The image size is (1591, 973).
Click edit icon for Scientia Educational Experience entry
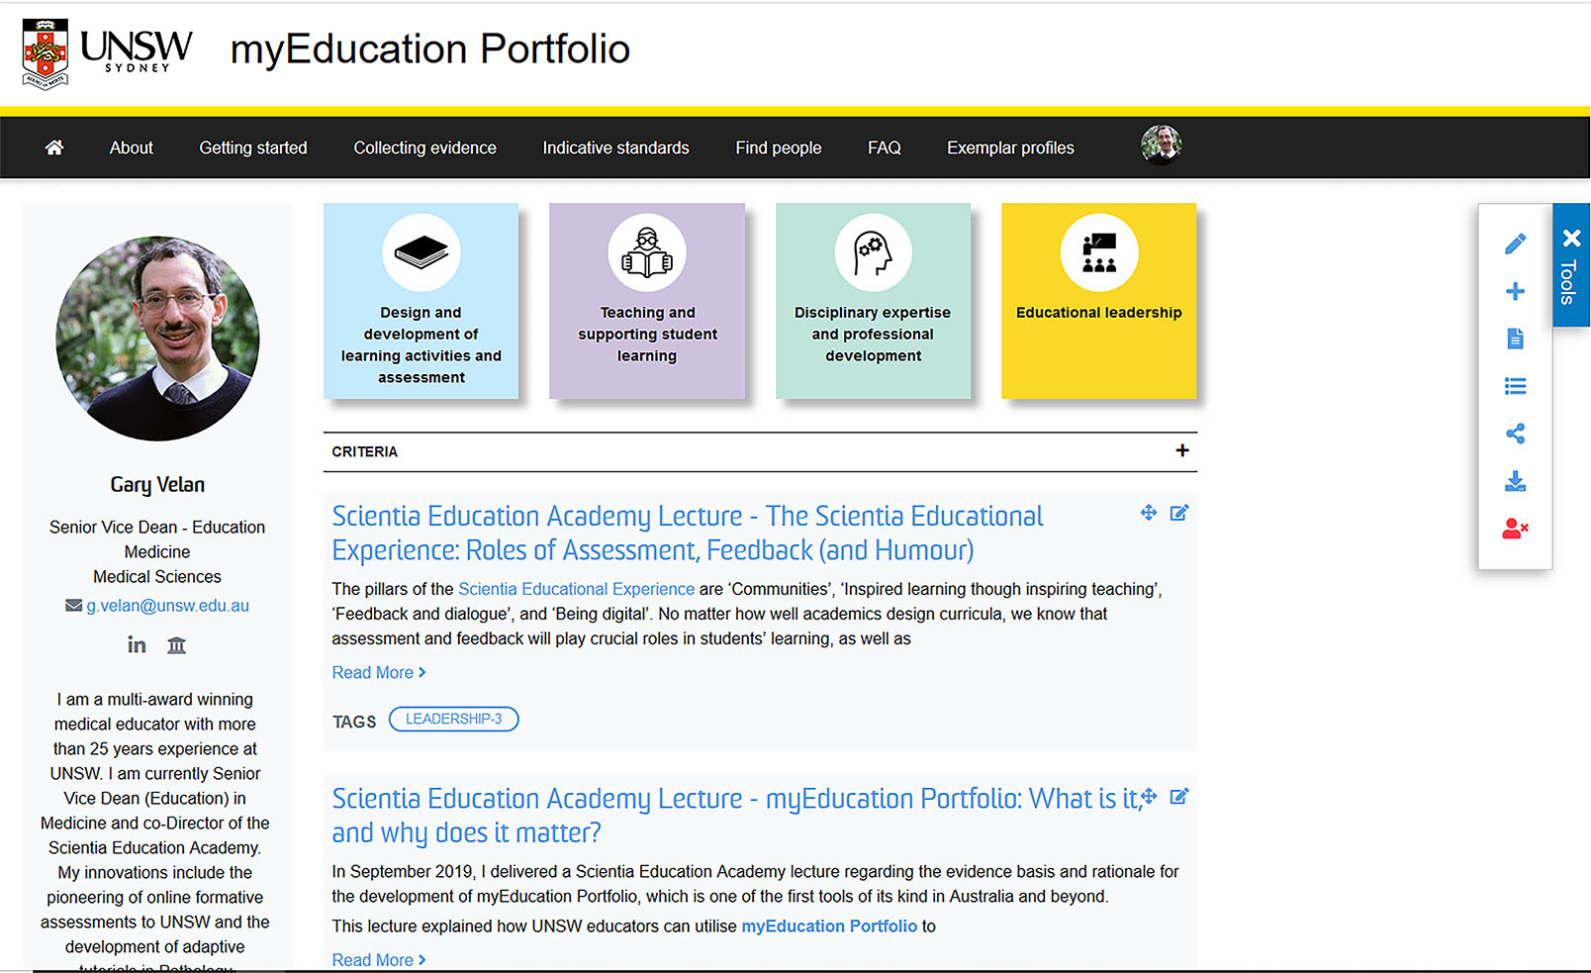(1178, 512)
